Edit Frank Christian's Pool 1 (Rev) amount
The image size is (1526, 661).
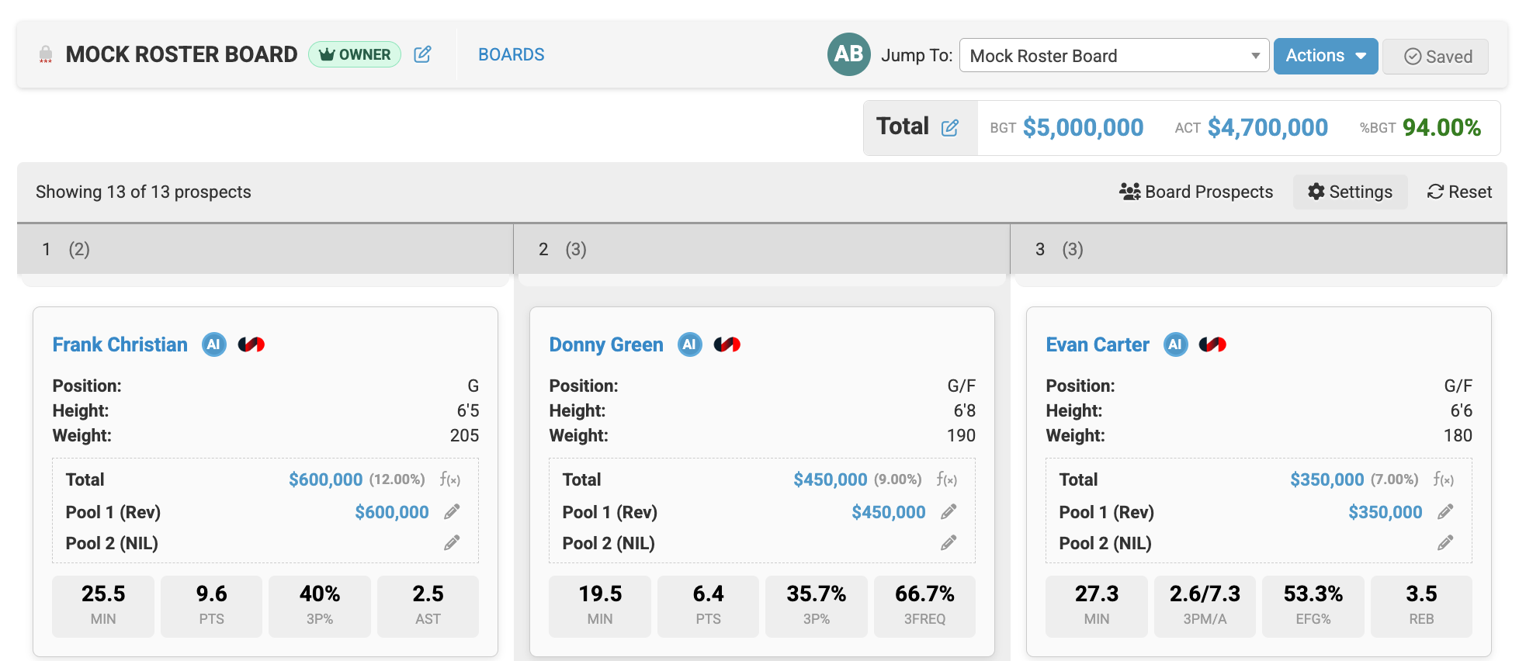452,512
